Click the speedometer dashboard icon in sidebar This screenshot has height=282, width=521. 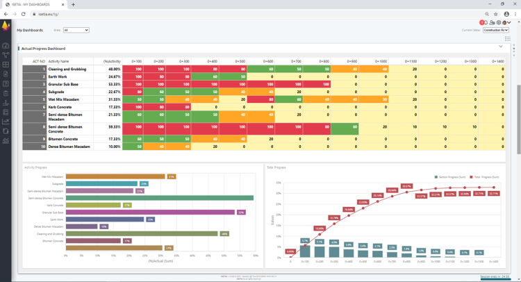pos(6,46)
